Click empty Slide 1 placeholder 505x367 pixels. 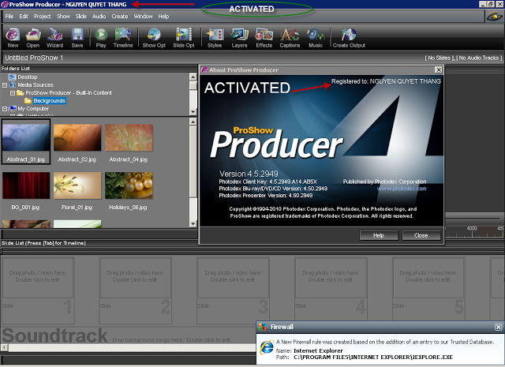tap(38, 290)
